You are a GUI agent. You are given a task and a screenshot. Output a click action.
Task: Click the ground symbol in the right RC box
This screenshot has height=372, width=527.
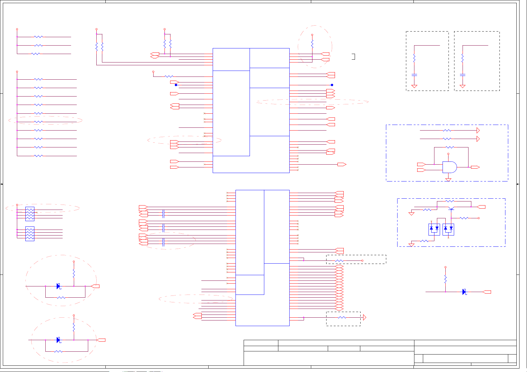click(463, 86)
